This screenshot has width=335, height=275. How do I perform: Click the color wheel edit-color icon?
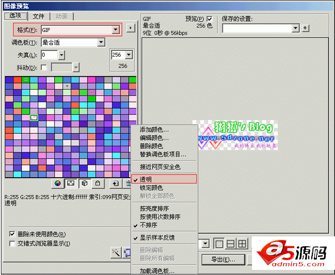[x=58, y=184]
